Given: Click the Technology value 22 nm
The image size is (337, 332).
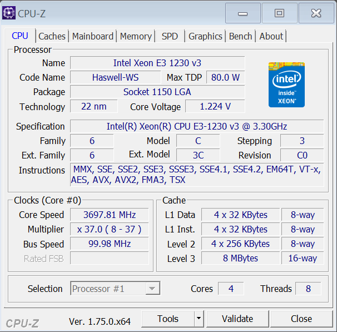Looking at the screenshot, I should click(94, 106).
